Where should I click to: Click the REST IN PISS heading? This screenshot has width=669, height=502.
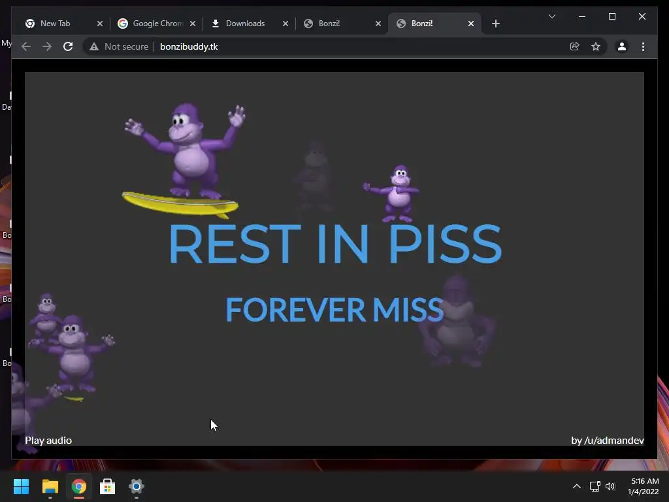pos(335,244)
